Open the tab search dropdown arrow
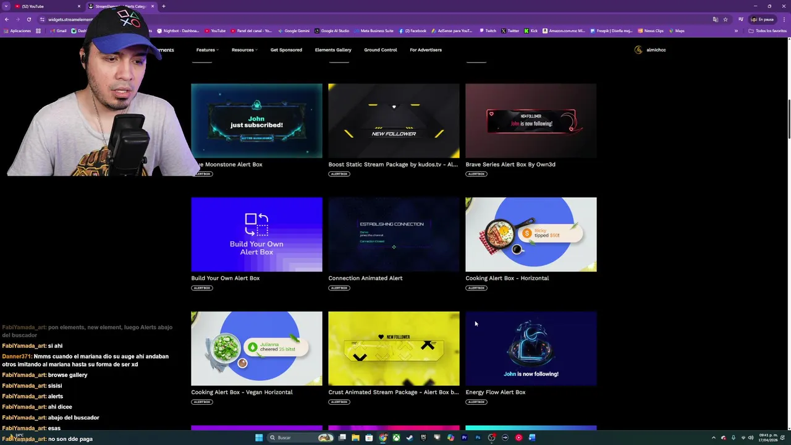791x445 pixels. [6, 6]
